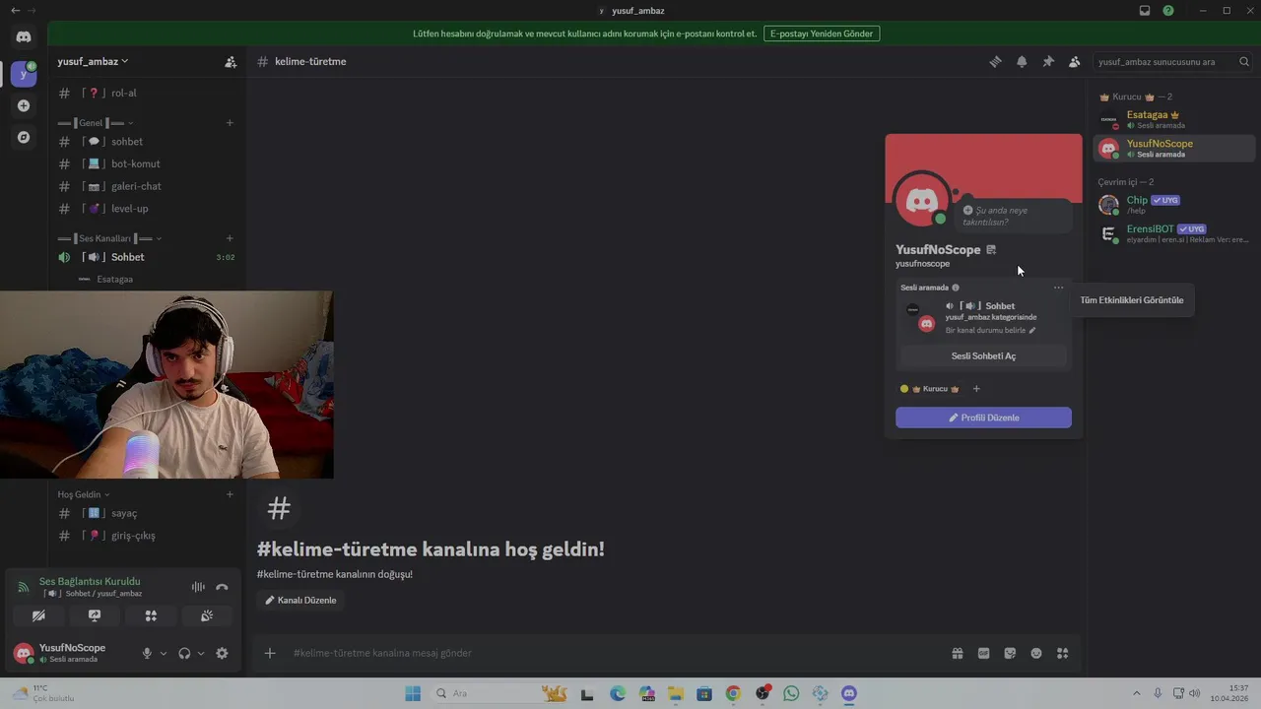The width and height of the screenshot is (1261, 709).
Task: Click the voice noise suppression waveform icon
Action: coord(198,587)
